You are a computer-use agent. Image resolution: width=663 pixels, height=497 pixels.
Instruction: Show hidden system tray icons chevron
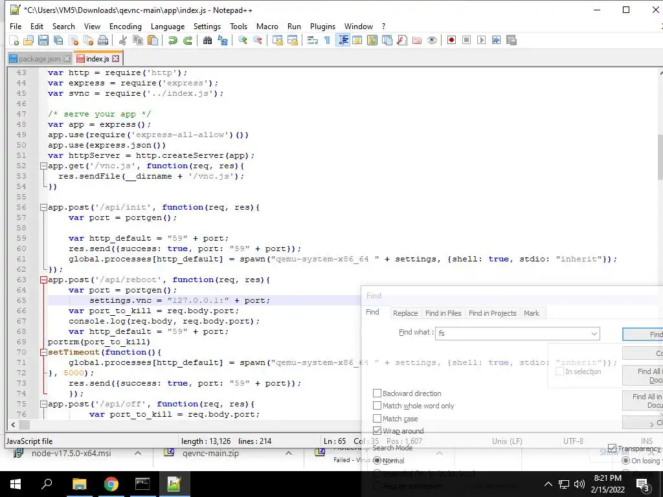(x=548, y=484)
